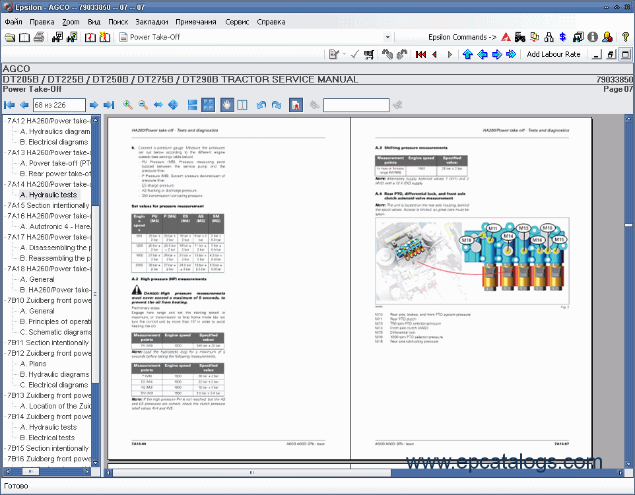Click document vertical scrollbar down arrow
The image size is (635, 495).
point(628,464)
